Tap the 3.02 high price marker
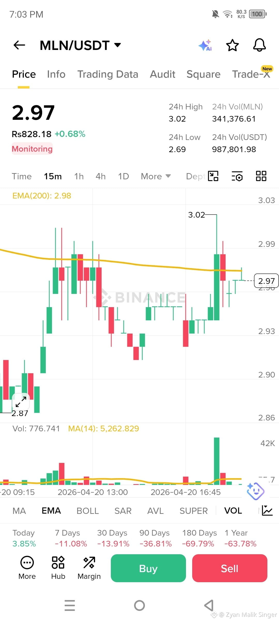Image resolution: width=279 pixels, height=621 pixels. [196, 215]
